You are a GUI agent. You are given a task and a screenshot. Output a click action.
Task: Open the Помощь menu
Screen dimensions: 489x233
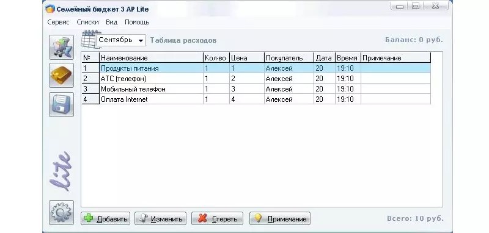[x=137, y=22]
